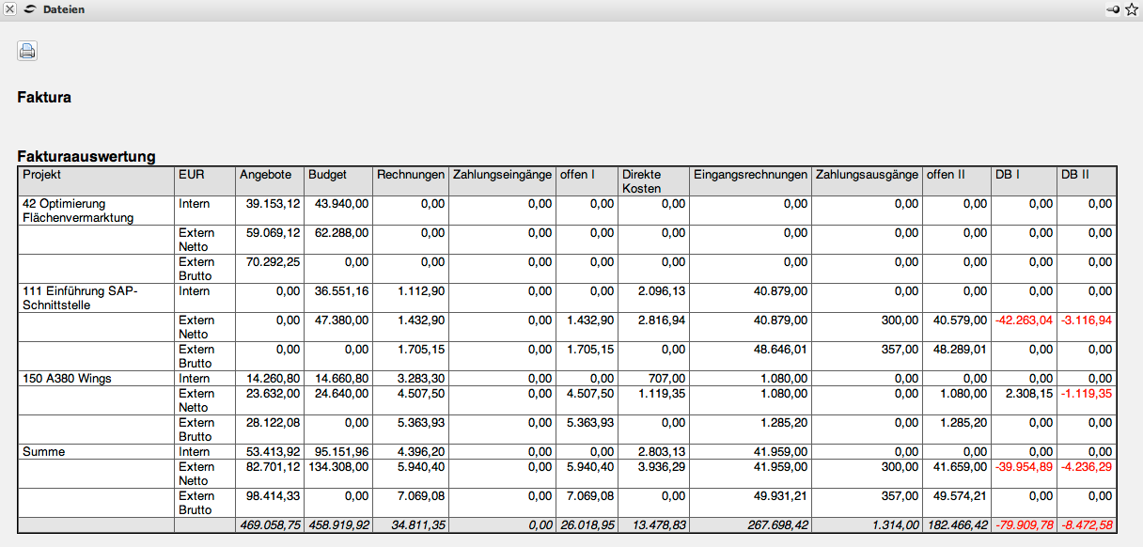Click the total 469.058,75 in footer row

pyautogui.click(x=269, y=526)
